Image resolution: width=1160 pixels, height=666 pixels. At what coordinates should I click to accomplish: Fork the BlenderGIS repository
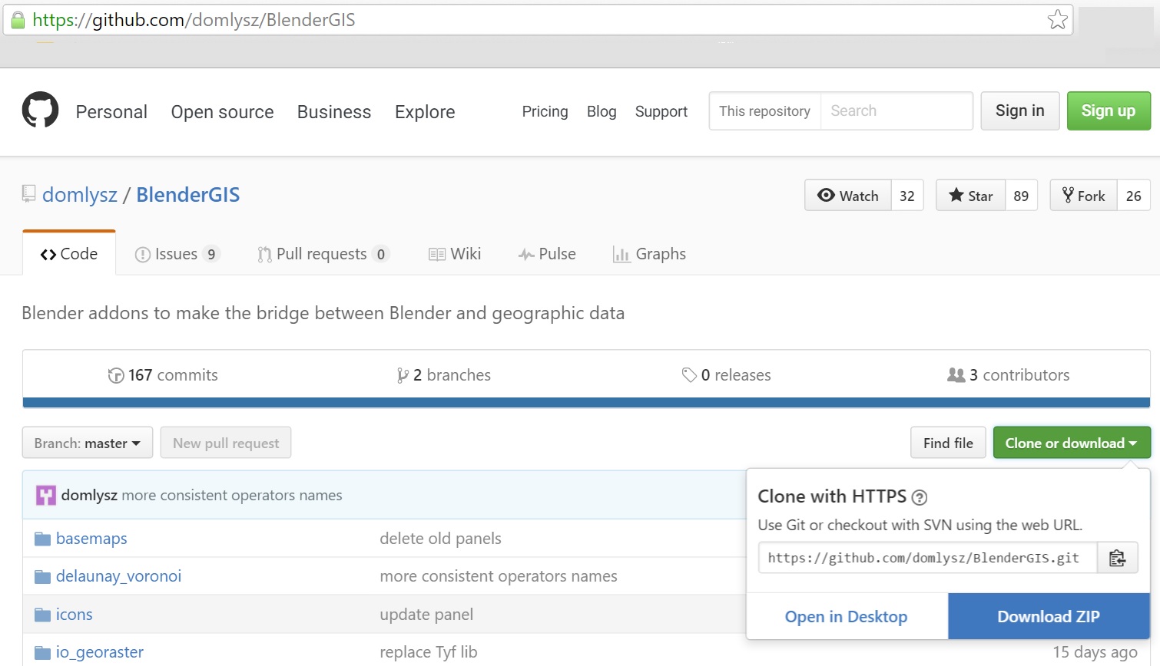tap(1083, 196)
